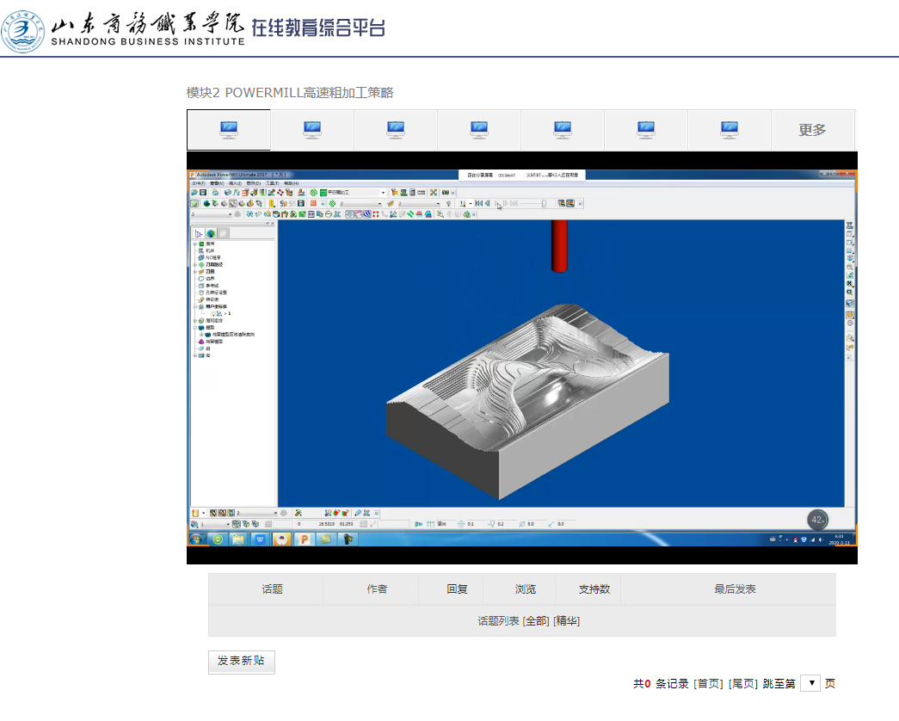Click the Shandong Business Institute logo
The height and width of the screenshot is (721, 899).
pos(24,29)
